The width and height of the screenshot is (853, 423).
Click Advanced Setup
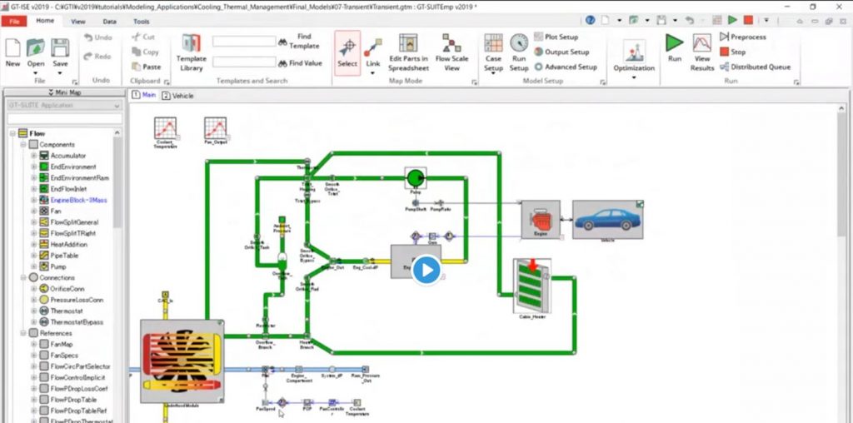pos(566,67)
